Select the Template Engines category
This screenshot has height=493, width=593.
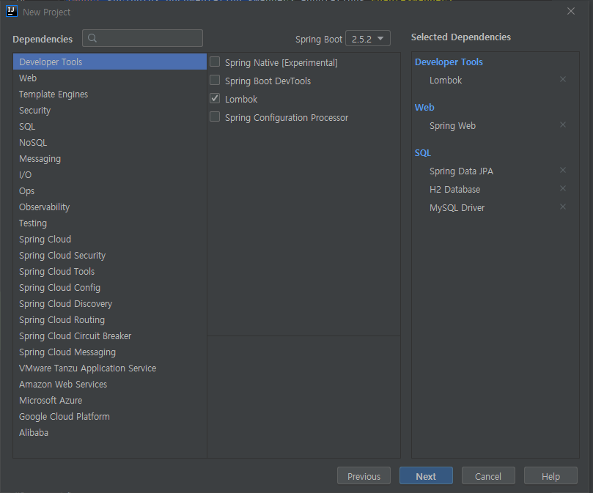coord(110,94)
